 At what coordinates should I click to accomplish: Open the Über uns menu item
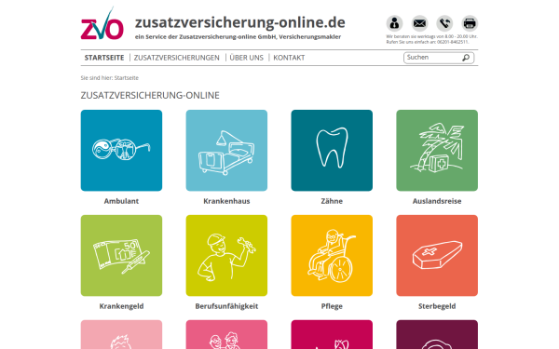coord(246,58)
